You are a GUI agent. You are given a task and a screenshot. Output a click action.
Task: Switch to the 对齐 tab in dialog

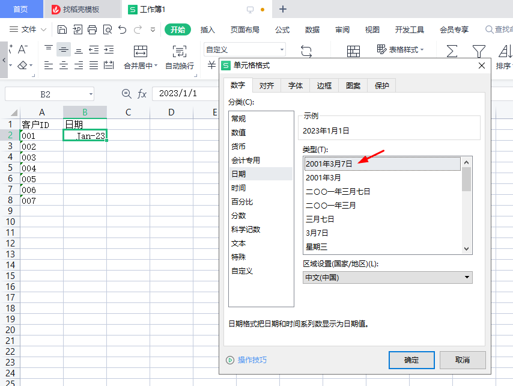pyautogui.click(x=267, y=86)
